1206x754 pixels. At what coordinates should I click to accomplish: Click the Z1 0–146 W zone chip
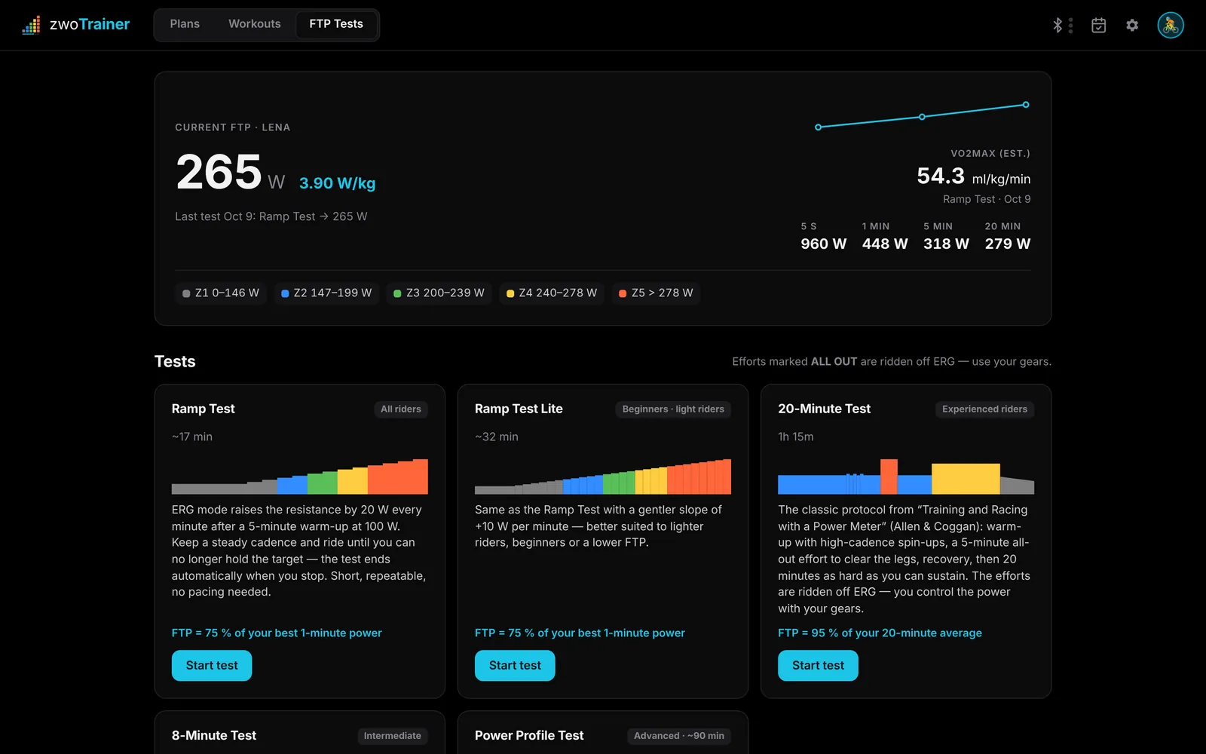tap(221, 293)
